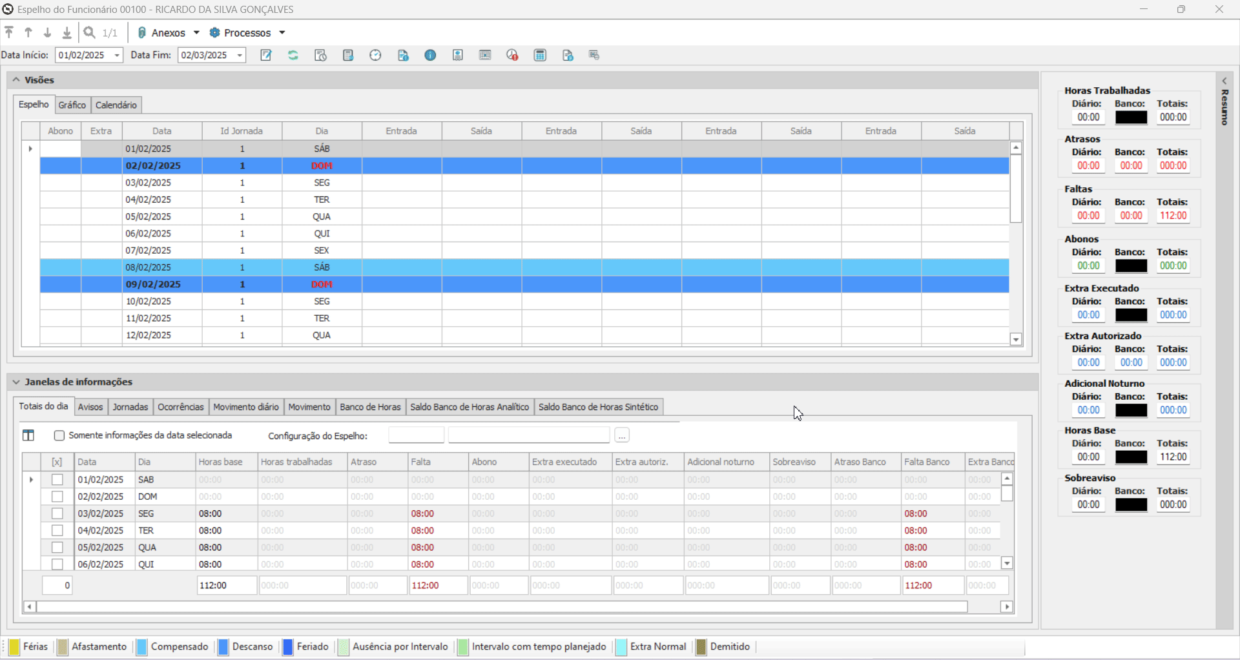
Task: Open Saldo Banco de Horas Sintético tab
Action: tap(598, 407)
